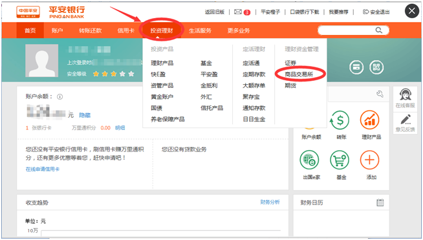This screenshot has height=240, width=423.
Task: Select 国债 menu entry
Action: click(157, 108)
